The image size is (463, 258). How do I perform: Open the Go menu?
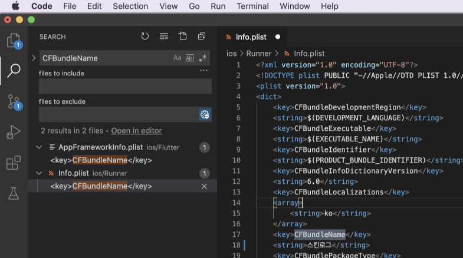click(194, 6)
